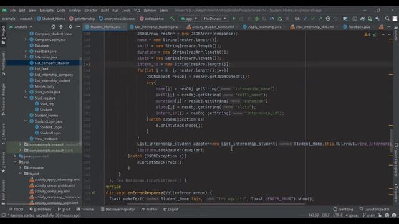Open Project Structure folder icon

point(345,19)
